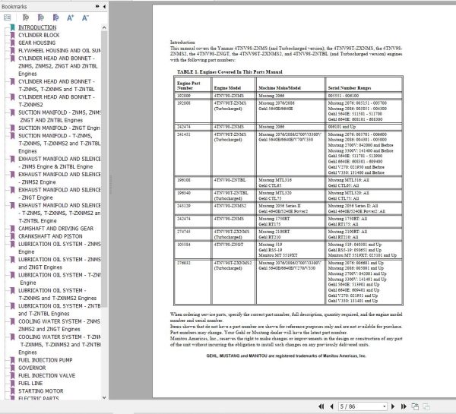Click the Engine Model column header
456x414 pixels.
(x=227, y=88)
